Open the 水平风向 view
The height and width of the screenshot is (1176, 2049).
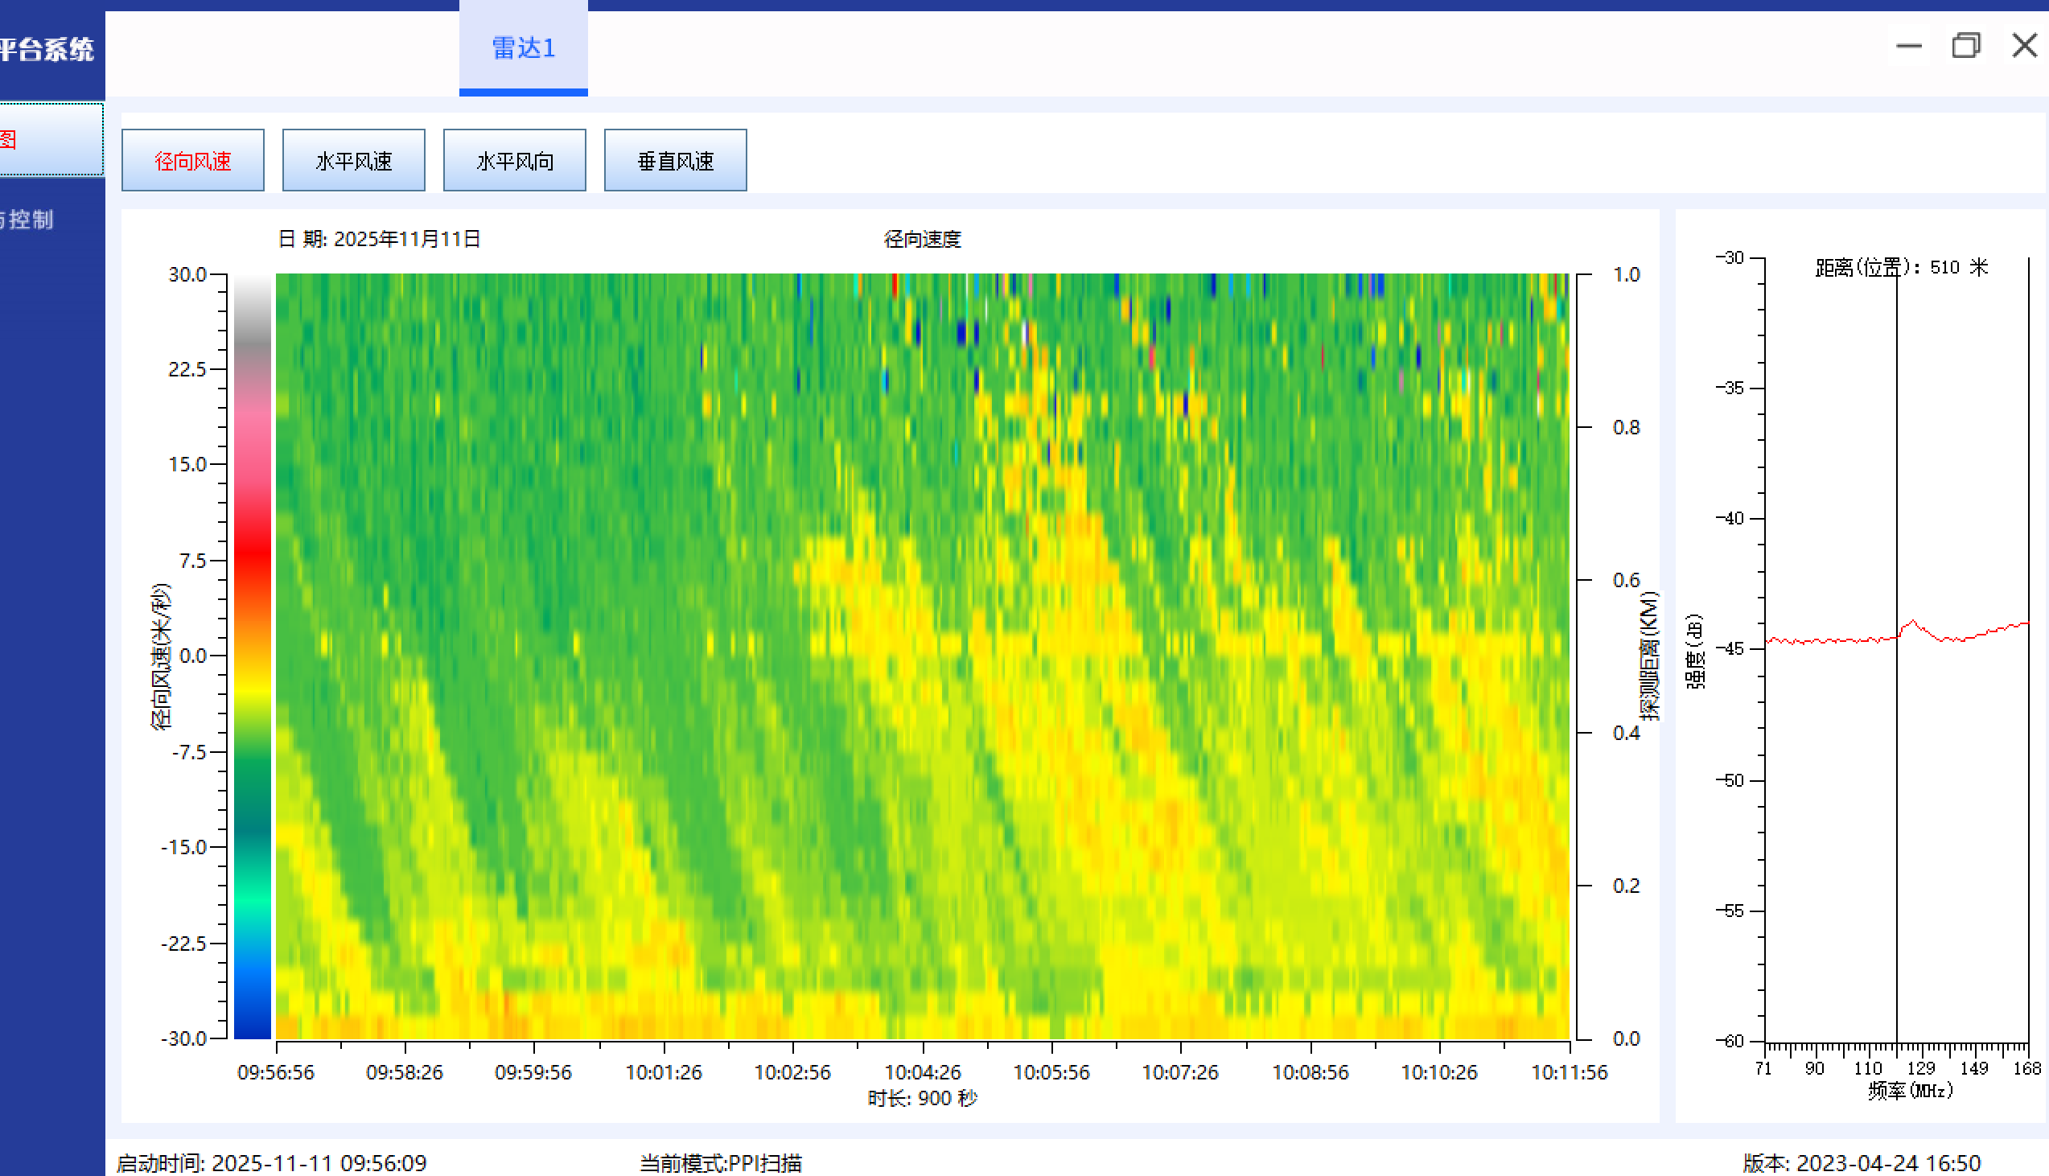click(x=514, y=161)
